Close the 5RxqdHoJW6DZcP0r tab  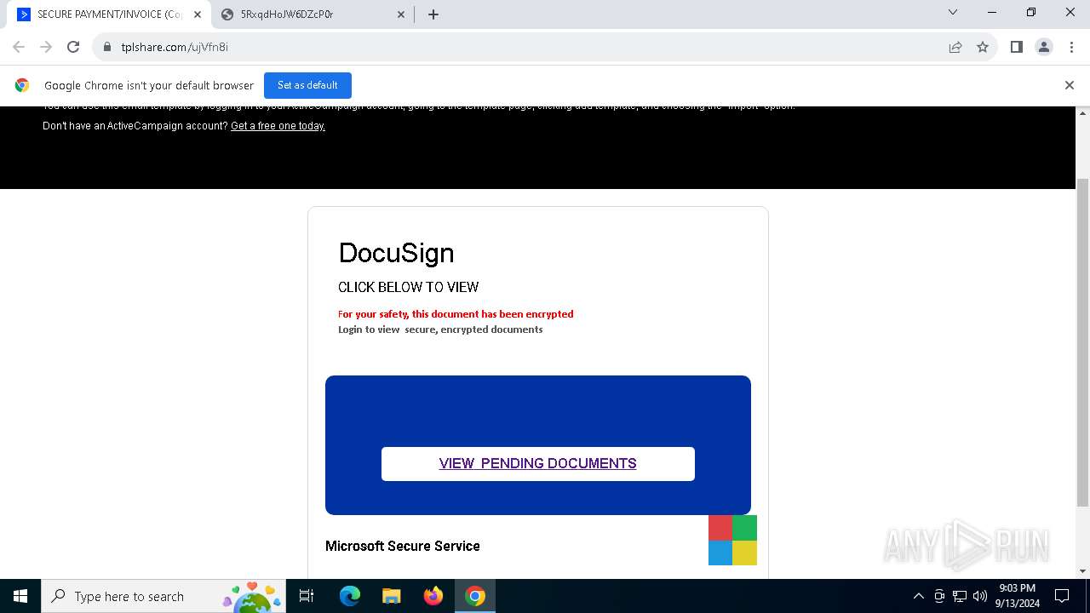coord(401,14)
